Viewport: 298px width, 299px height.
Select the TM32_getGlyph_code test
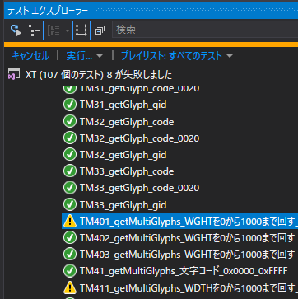(127, 122)
